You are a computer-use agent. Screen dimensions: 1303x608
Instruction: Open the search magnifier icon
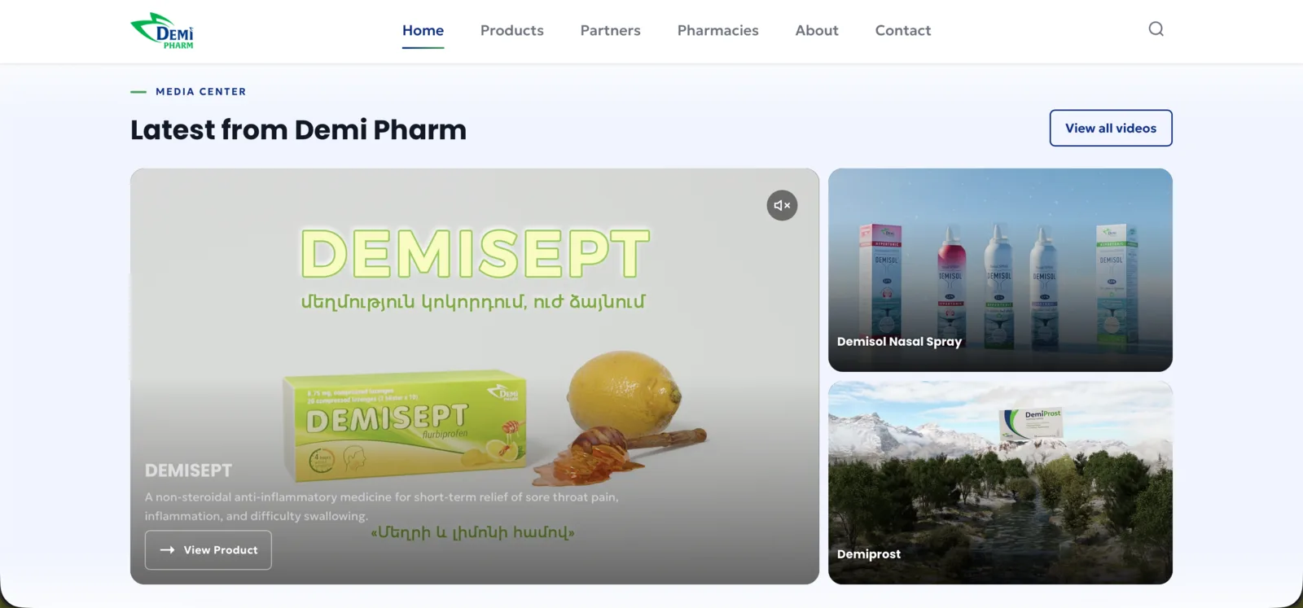pos(1156,29)
